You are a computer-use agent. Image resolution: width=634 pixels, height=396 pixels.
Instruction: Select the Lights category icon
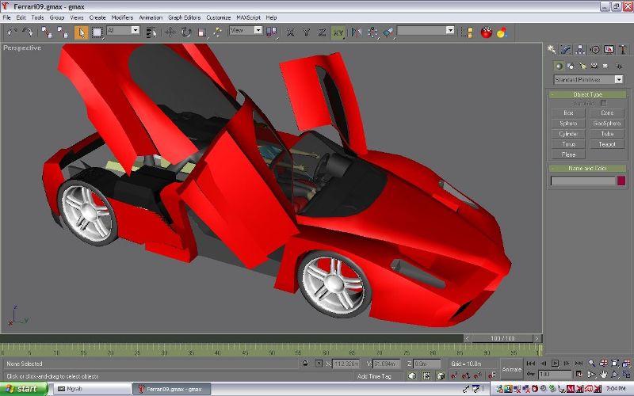pos(582,66)
